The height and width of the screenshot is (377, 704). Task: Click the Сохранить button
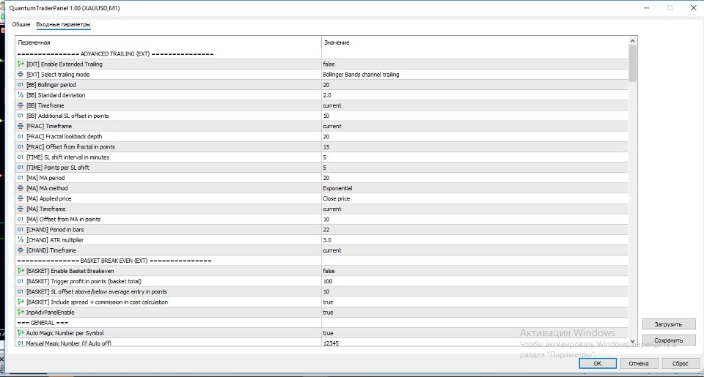pos(669,340)
